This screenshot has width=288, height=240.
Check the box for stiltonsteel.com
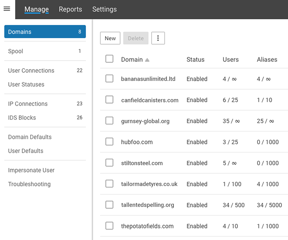[x=109, y=163]
